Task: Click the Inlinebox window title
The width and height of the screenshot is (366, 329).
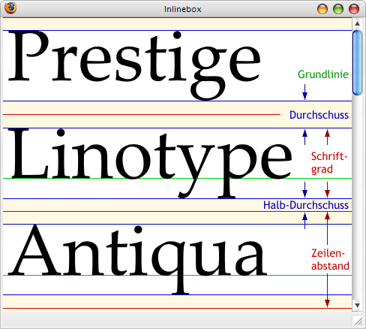Action: [183, 9]
